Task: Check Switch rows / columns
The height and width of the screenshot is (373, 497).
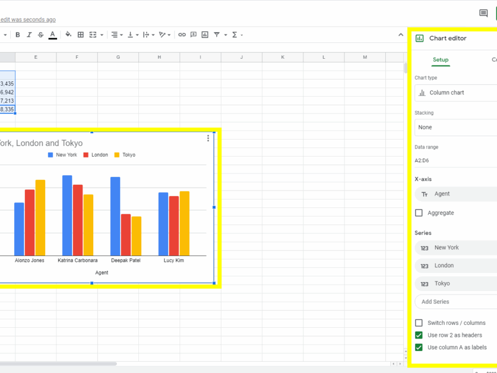Action: click(x=418, y=323)
